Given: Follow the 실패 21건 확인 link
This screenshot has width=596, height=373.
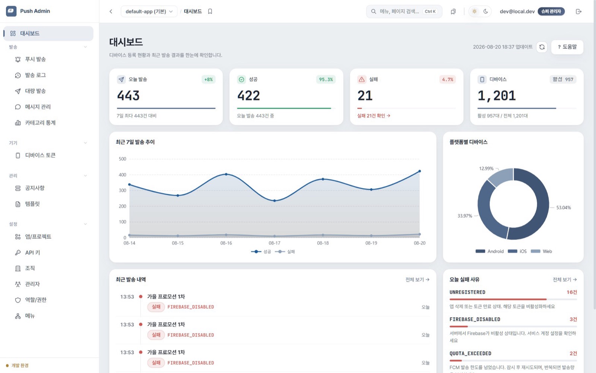Looking at the screenshot, I should click(x=374, y=116).
